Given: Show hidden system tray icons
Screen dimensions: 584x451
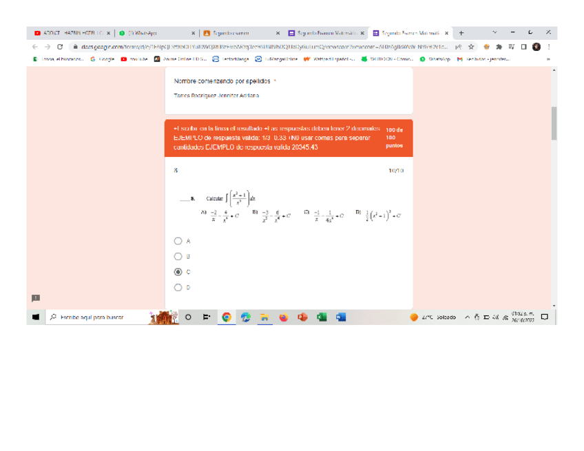Looking at the screenshot, I should coord(467,317).
